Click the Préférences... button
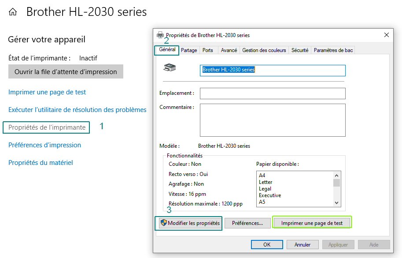 [x=247, y=223]
